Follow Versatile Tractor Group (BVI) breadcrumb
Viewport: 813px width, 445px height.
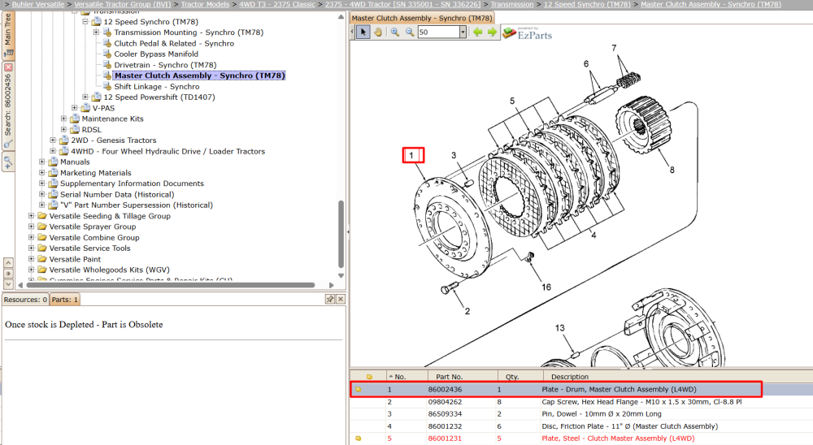123,4
